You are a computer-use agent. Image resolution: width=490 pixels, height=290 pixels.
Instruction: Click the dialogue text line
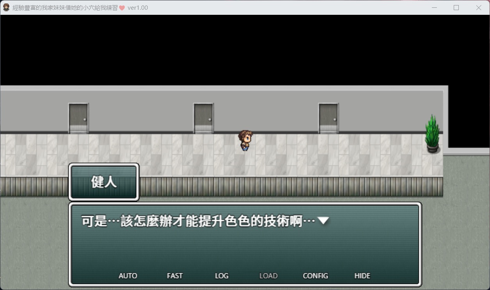point(198,221)
